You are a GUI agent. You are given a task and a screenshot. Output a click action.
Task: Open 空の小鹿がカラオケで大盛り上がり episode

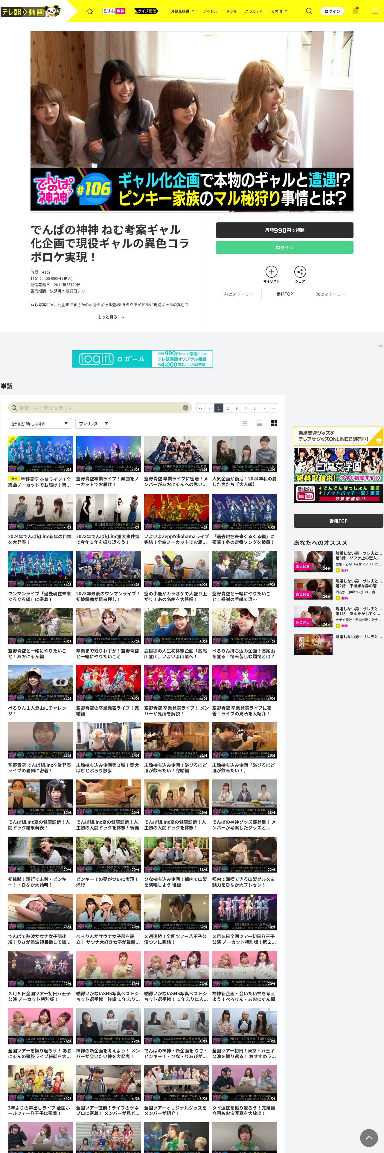(176, 577)
